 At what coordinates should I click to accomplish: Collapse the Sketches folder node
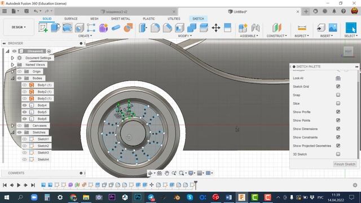(12, 133)
